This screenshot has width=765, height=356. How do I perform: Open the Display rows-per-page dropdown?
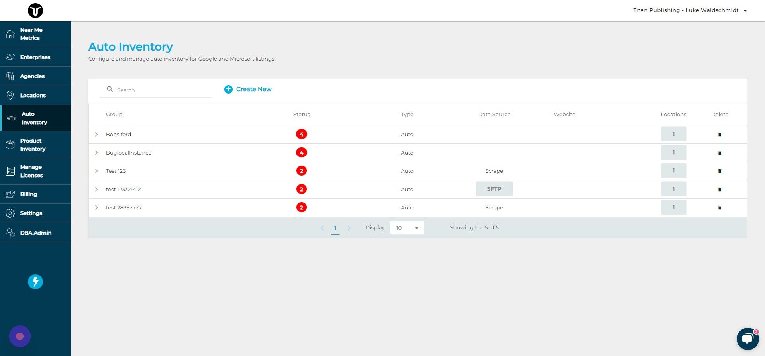407,228
